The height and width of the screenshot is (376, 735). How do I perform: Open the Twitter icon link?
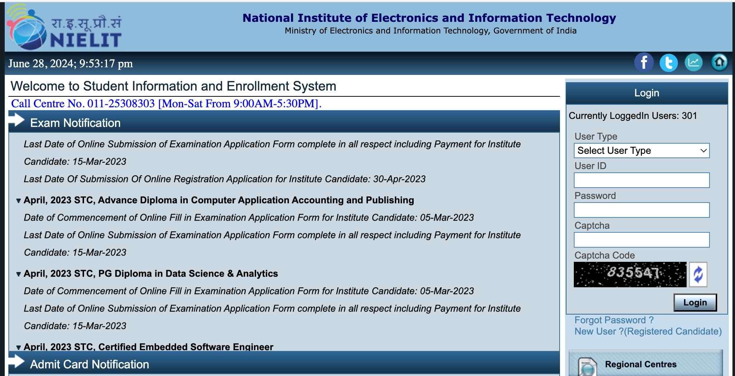[x=668, y=63]
